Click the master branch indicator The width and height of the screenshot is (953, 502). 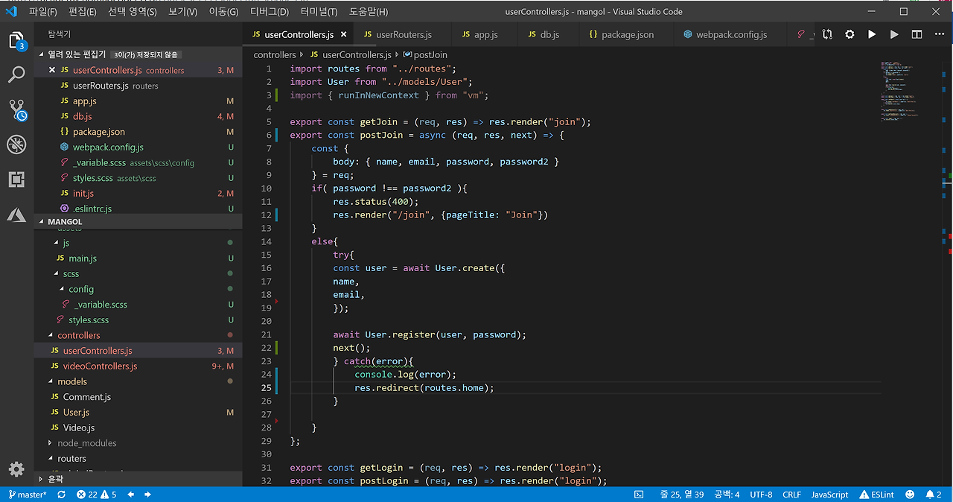tap(27, 495)
